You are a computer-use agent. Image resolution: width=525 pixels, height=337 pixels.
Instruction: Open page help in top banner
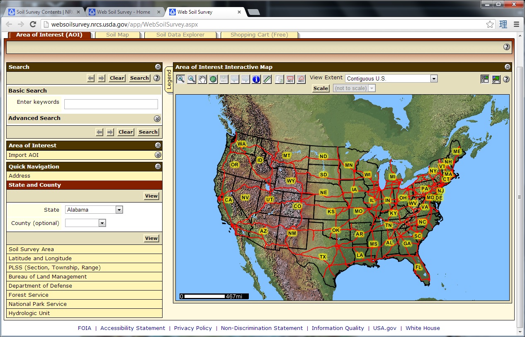507,47
